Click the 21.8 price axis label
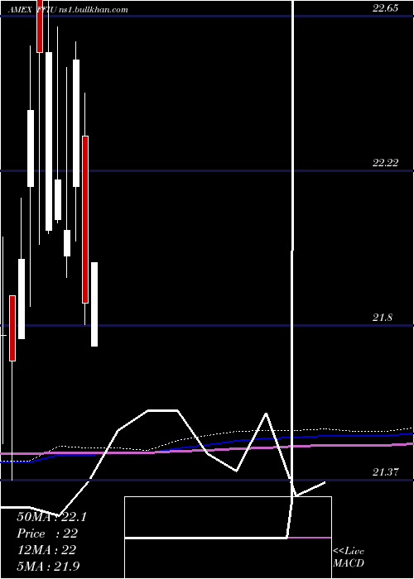 coord(383,318)
